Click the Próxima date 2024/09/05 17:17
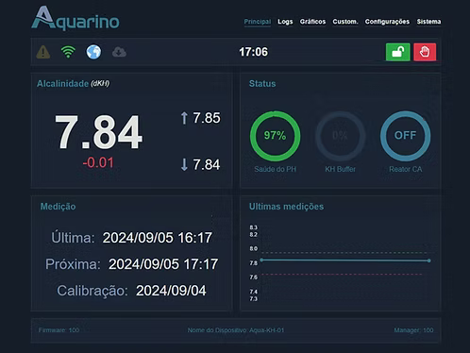The width and height of the screenshot is (470, 353). (163, 264)
